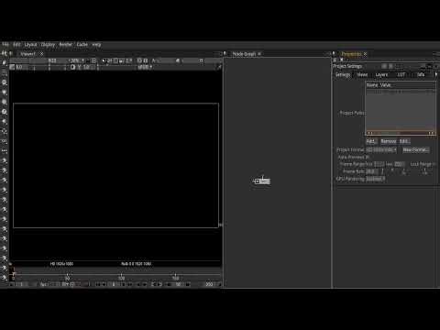Open the Properties pane layout manager icon
Image resolution: width=440 pixels, height=330 pixels.
coord(334,54)
